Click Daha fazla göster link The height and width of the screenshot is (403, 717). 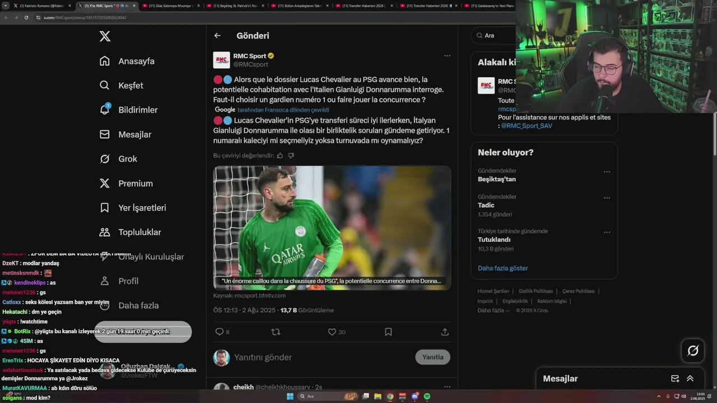(x=503, y=268)
